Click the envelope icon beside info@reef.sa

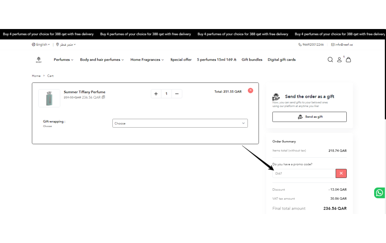click(333, 45)
